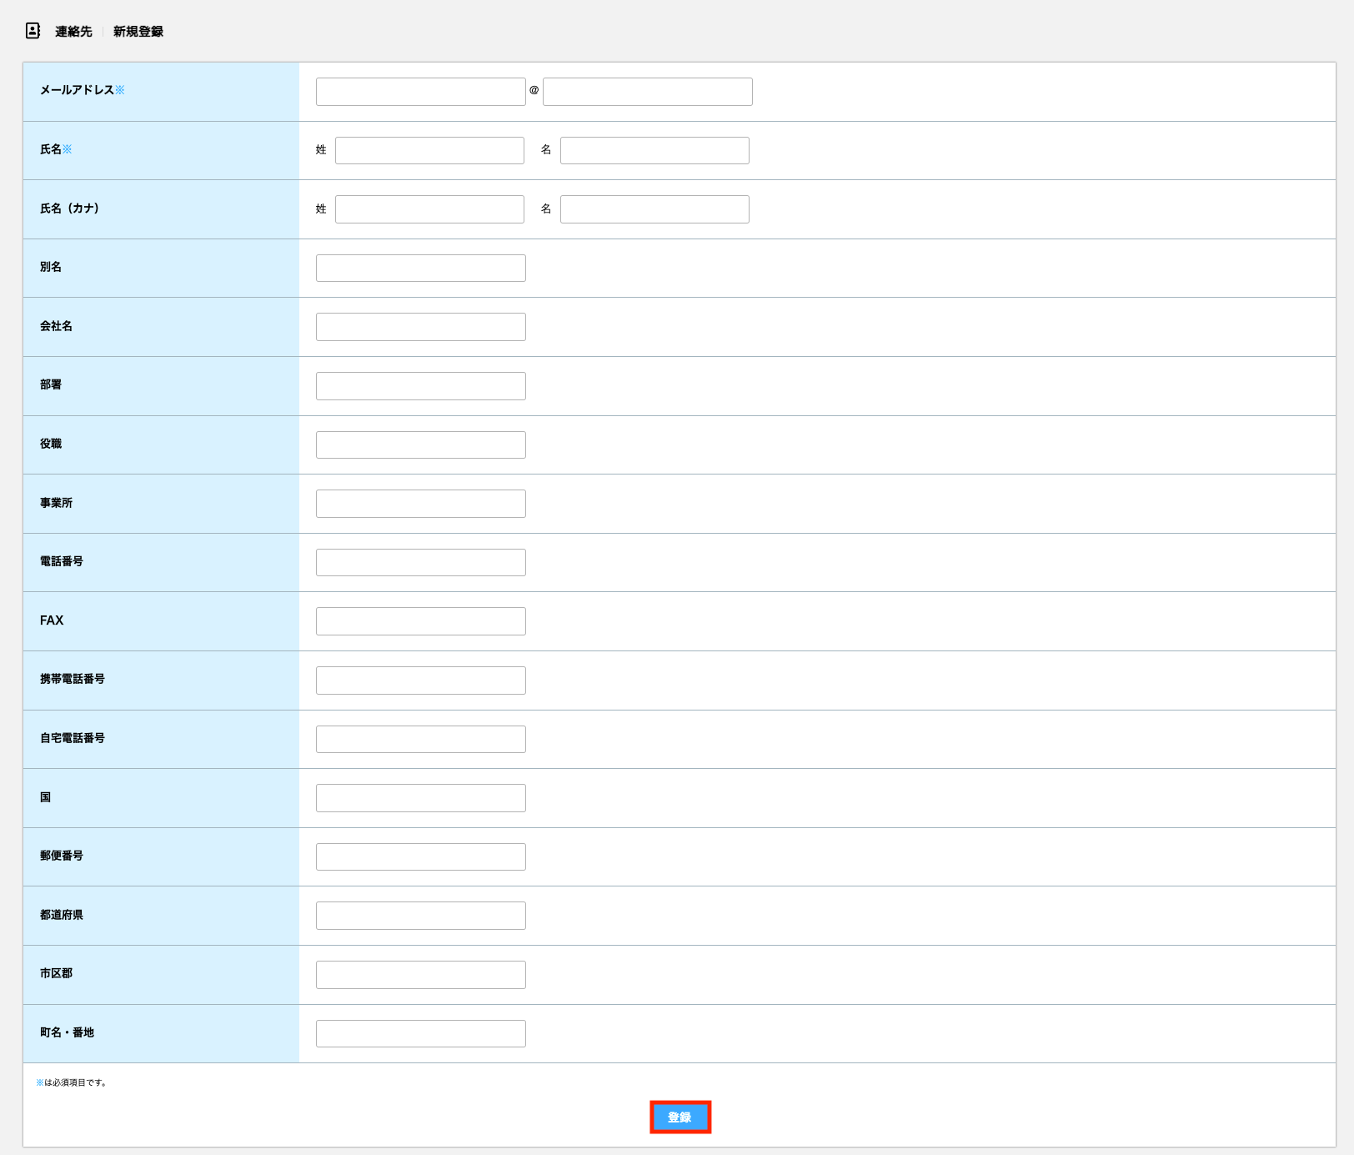Click the FAX input field
The height and width of the screenshot is (1155, 1354).
tap(421, 621)
